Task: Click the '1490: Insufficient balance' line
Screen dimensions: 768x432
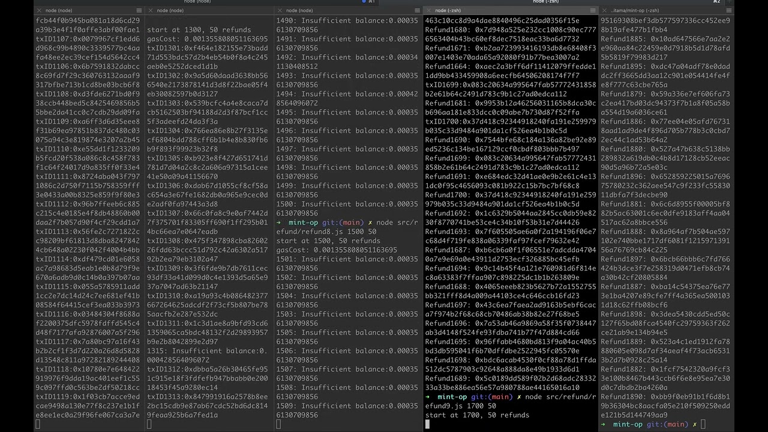Action: (347, 25)
